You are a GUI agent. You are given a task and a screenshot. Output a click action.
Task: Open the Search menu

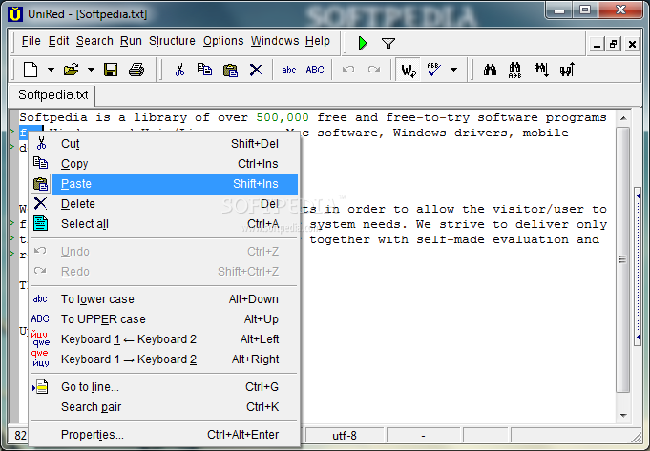94,41
